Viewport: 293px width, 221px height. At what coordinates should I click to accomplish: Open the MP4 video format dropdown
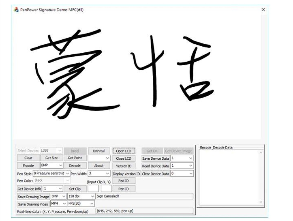pyautogui.click(x=58, y=204)
